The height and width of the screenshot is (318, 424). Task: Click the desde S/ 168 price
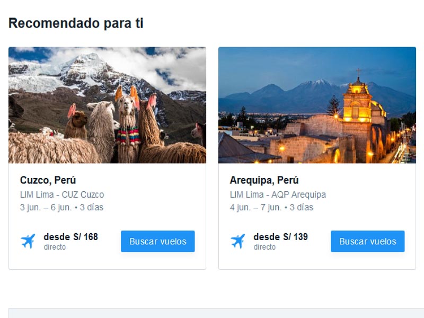[70, 237]
